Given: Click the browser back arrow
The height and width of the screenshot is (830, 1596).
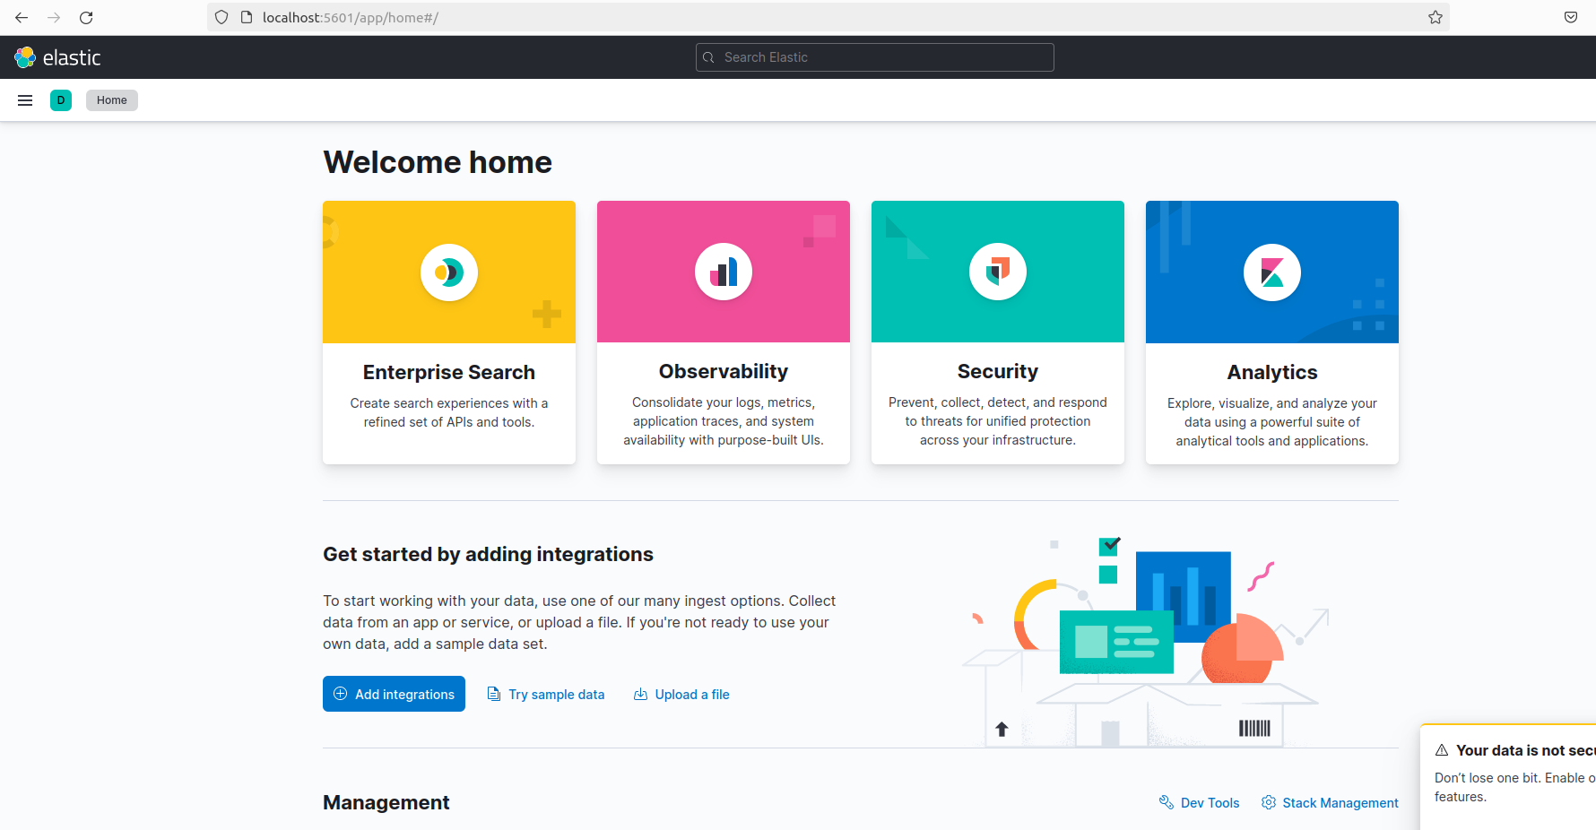Looking at the screenshot, I should click(22, 18).
